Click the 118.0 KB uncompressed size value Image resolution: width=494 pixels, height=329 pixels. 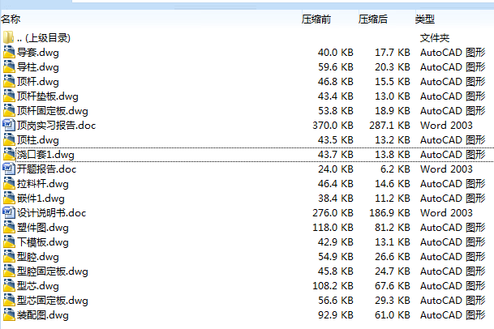[333, 228]
